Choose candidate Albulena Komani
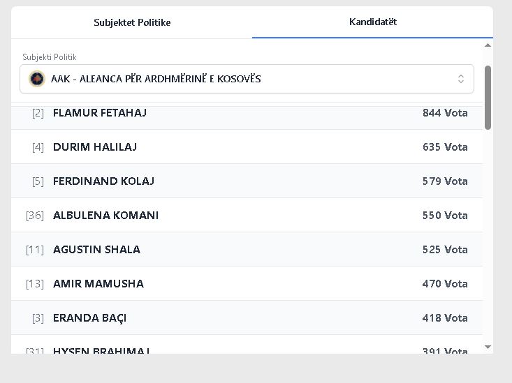Image resolution: width=512 pixels, height=383 pixels. tap(105, 215)
